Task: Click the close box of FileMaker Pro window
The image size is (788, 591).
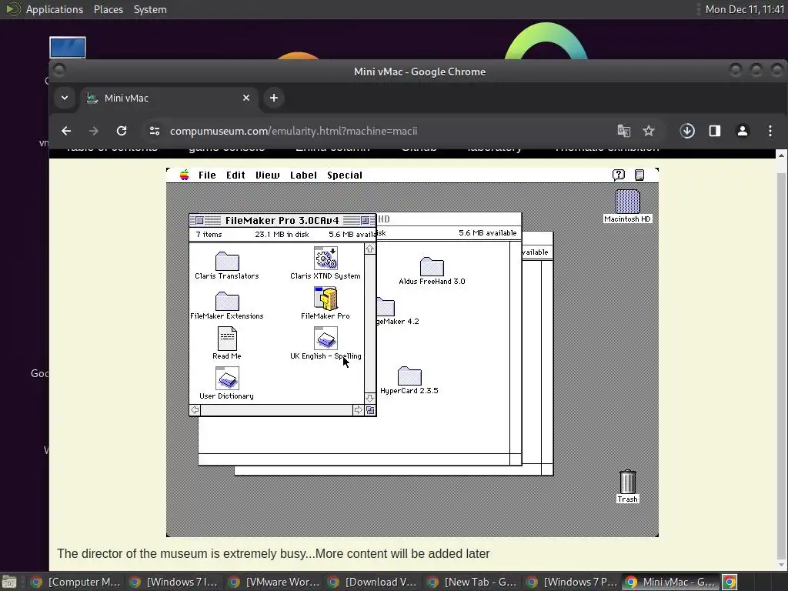Action: point(199,220)
